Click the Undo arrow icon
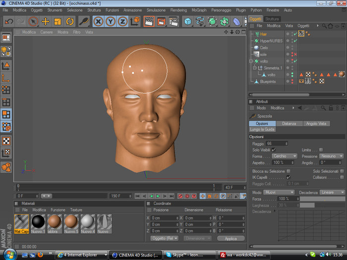 9,22
